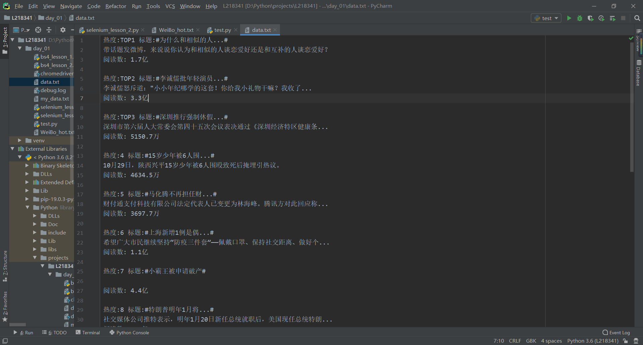Run the current configuration with the green play icon

pos(569,18)
